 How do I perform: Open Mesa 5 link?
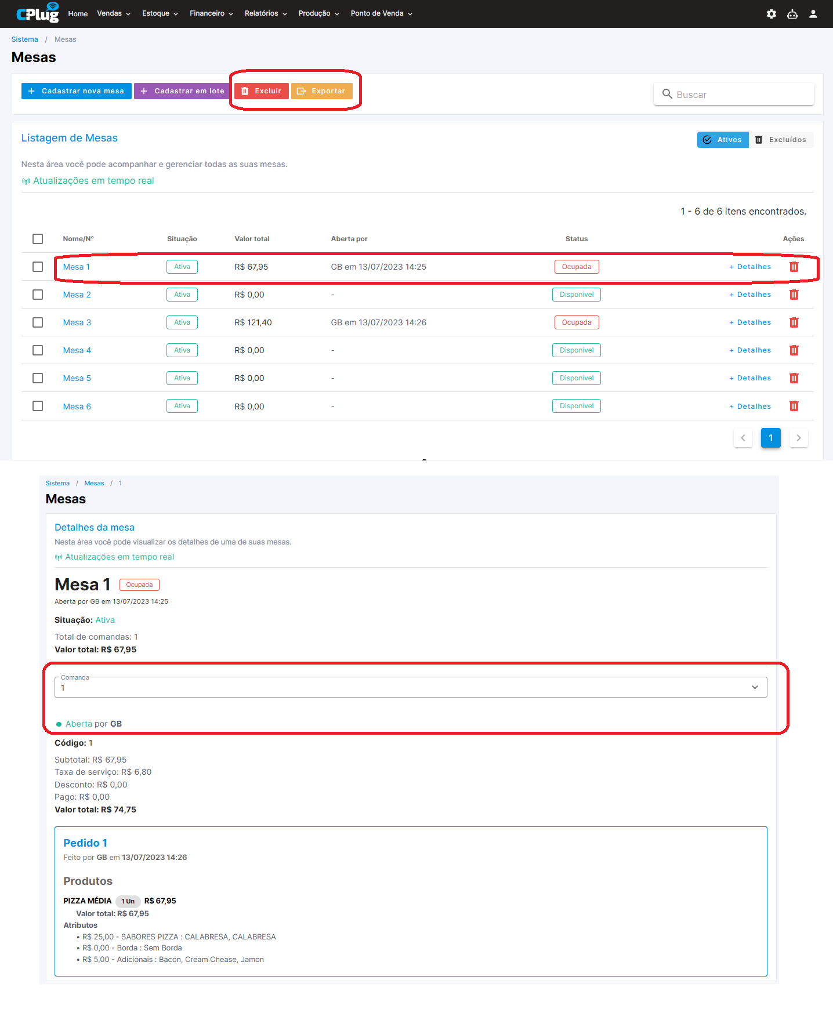(x=77, y=378)
